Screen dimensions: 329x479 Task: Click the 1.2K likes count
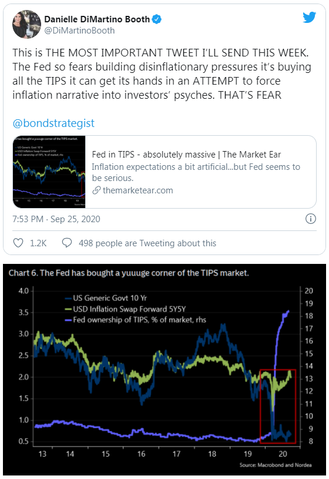[x=38, y=243]
